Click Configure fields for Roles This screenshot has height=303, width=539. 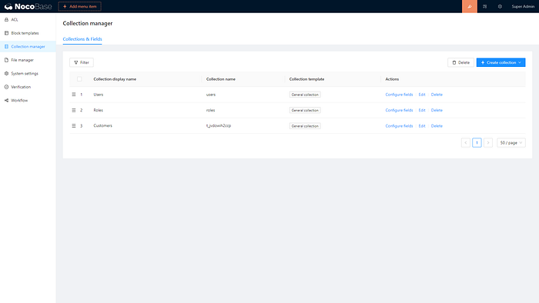pos(399,110)
